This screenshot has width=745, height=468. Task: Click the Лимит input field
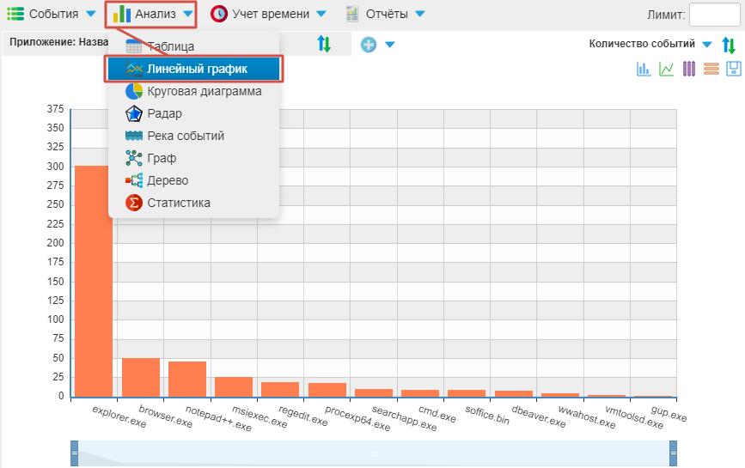click(x=714, y=15)
